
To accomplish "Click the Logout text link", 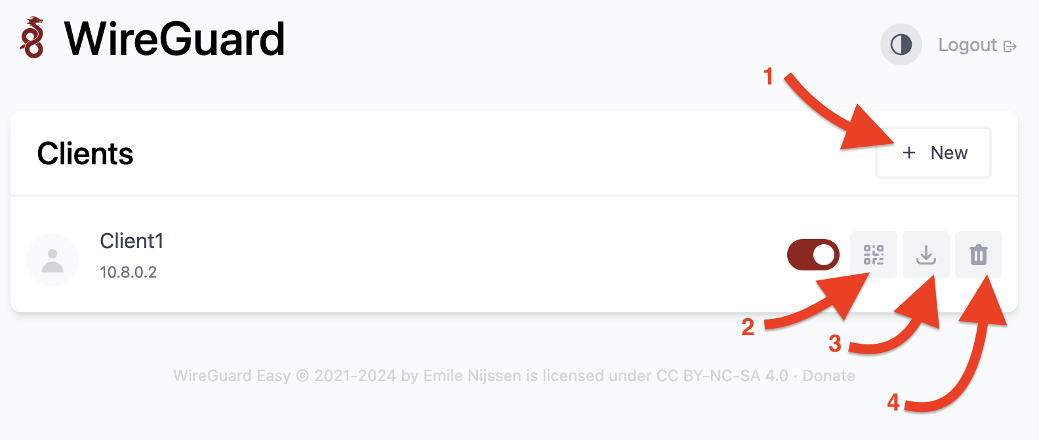I will [968, 45].
